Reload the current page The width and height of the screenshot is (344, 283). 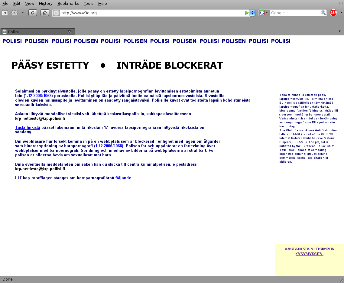(32, 13)
